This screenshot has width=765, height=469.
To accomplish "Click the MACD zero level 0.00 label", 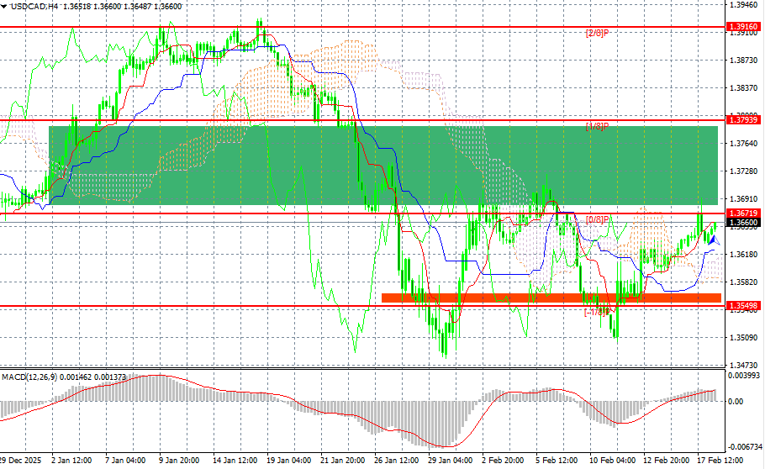I will [x=736, y=402].
